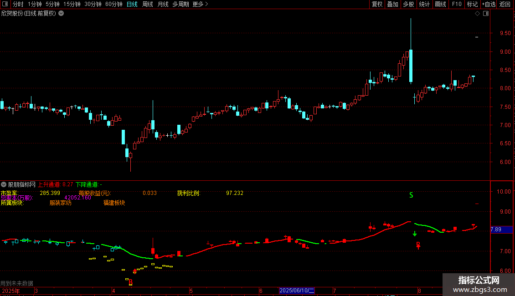Click the red B buy signal near April

coord(131,281)
